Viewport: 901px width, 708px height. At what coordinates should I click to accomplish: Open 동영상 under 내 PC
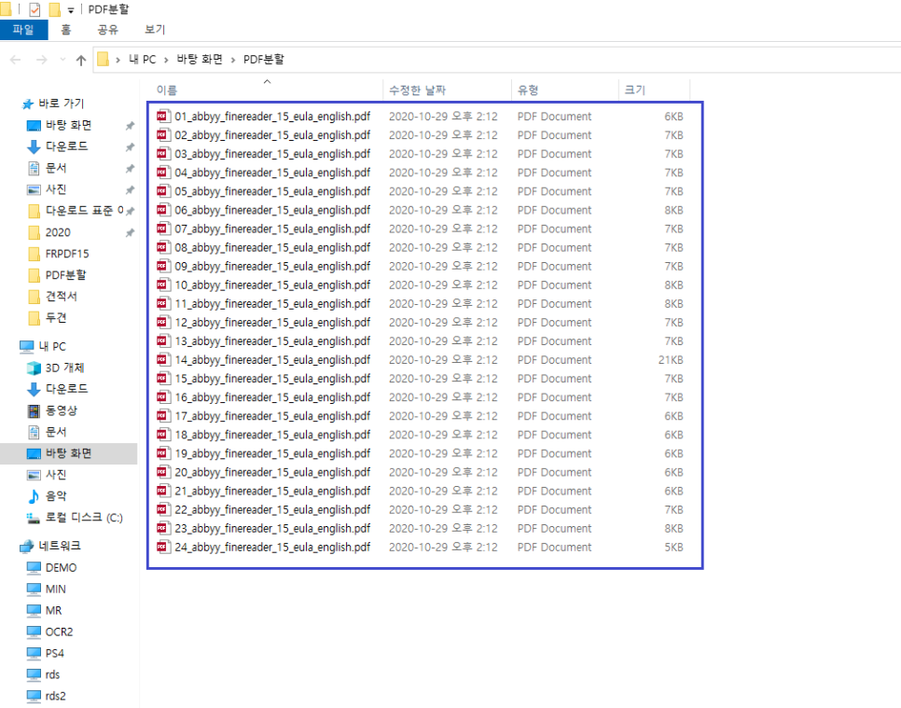[x=61, y=410]
